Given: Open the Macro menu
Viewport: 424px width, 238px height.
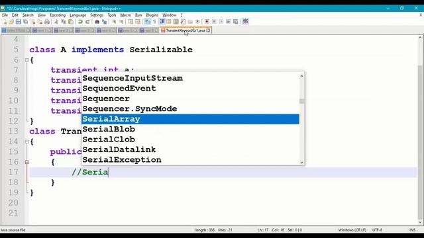Looking at the screenshot, I should point(125,15).
